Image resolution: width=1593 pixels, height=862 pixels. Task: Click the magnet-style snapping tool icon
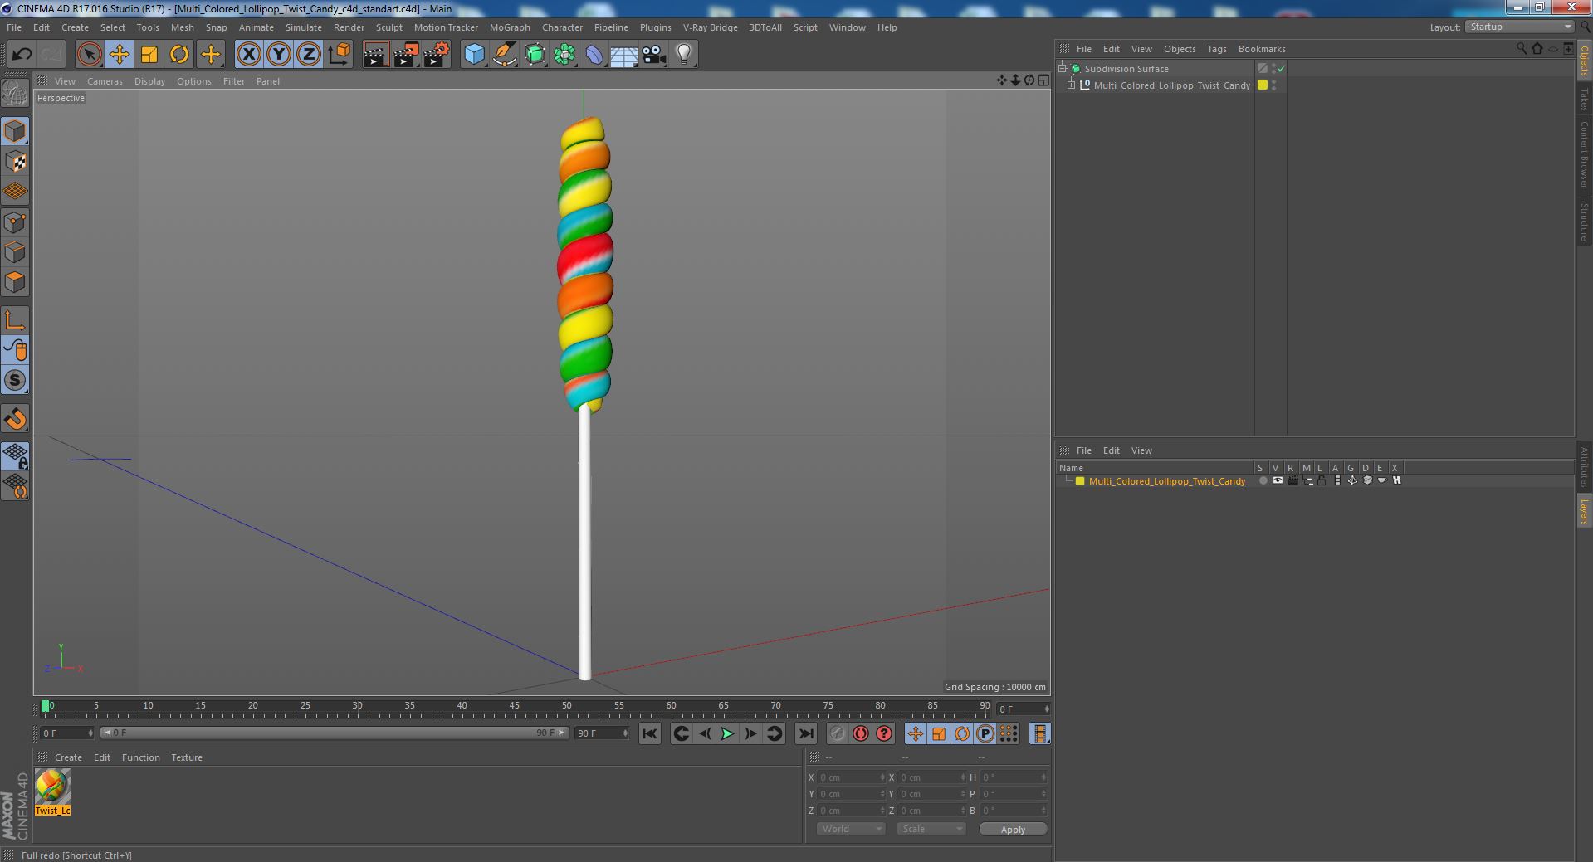tap(15, 419)
